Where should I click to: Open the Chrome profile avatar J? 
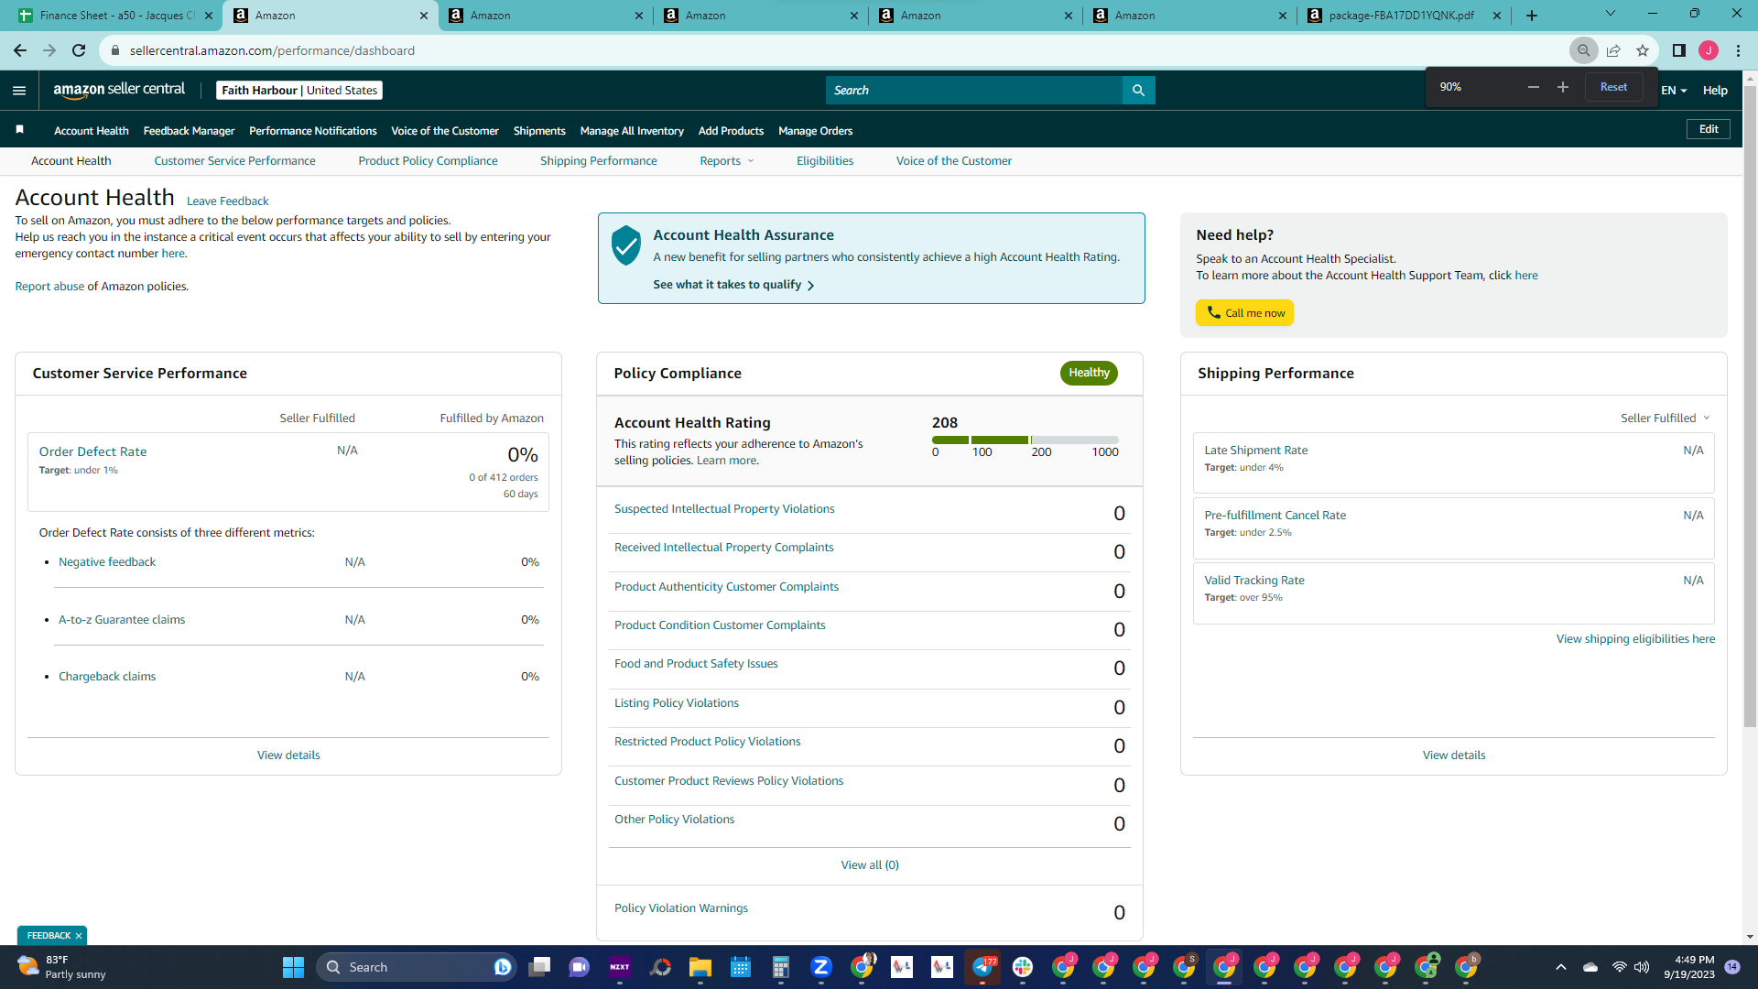(x=1709, y=50)
